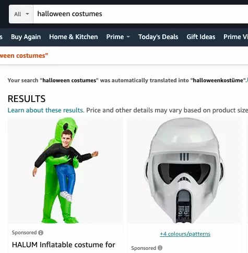This screenshot has height=253, width=248.
Task: Click the Sponsored label under helmet
Action: [144, 248]
